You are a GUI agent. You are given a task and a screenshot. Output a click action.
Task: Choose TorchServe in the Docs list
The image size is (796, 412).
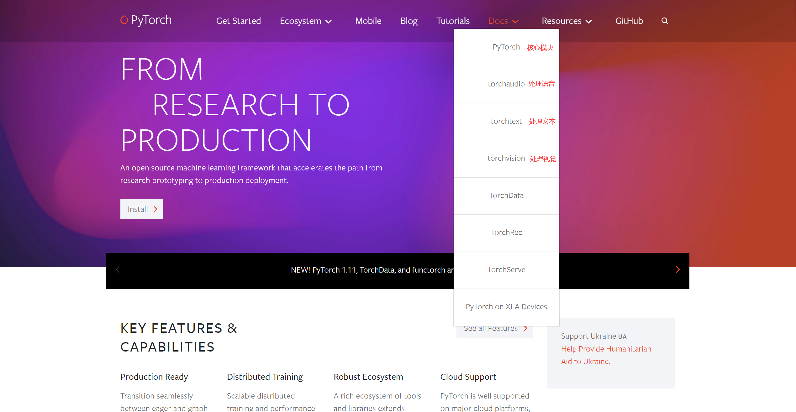point(506,270)
